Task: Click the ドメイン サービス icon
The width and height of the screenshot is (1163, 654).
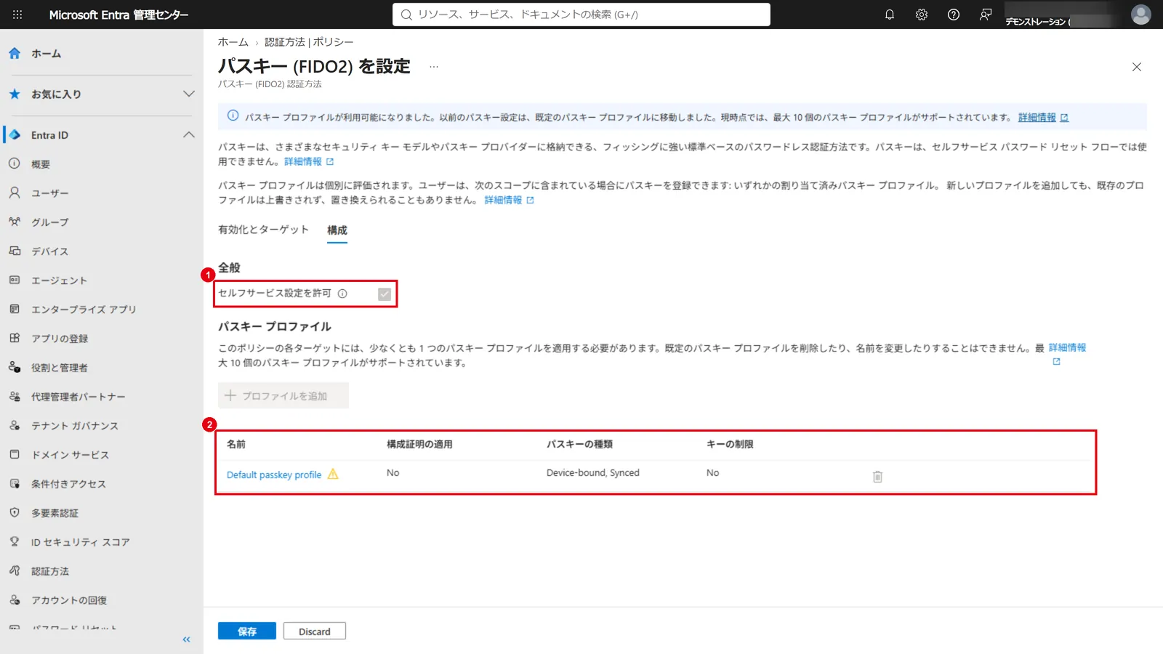Action: (15, 454)
